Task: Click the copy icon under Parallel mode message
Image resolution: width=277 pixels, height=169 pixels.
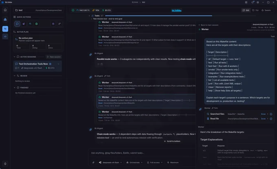Action: point(101,64)
